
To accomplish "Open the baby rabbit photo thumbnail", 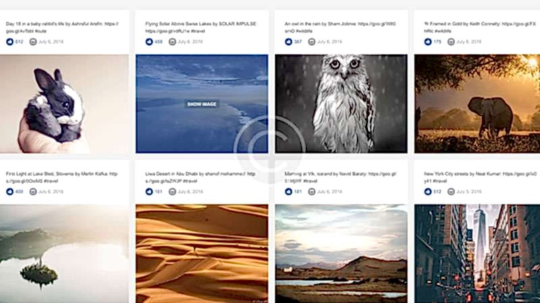I will click(x=64, y=104).
